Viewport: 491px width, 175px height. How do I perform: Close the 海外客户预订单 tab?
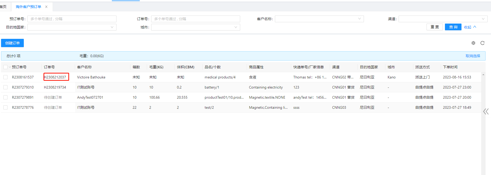46,7
